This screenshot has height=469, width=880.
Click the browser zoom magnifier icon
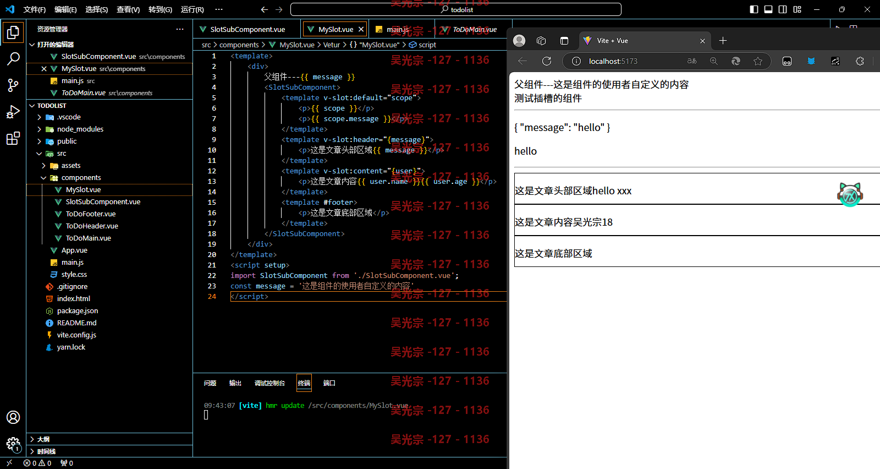(714, 61)
